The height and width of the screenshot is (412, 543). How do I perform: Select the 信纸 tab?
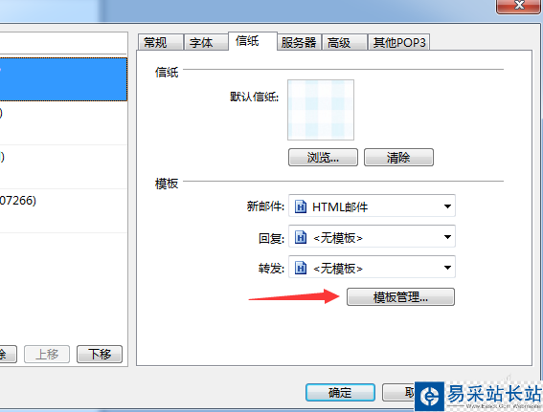253,41
